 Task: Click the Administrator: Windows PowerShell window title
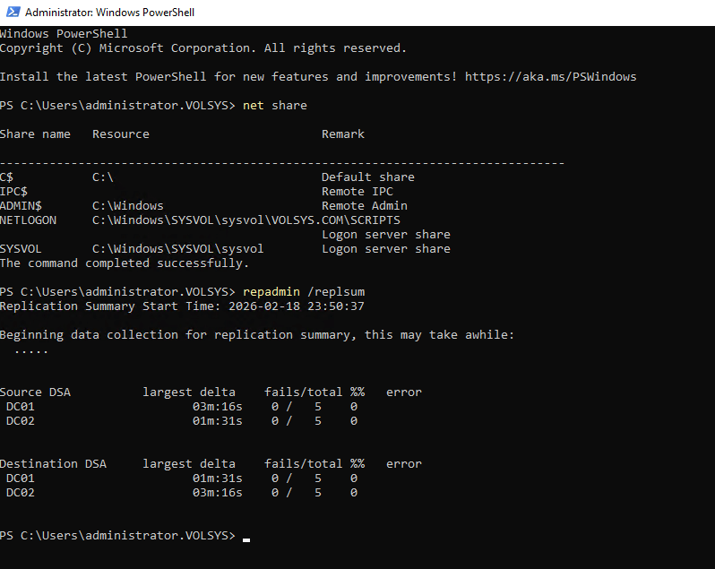109,13
